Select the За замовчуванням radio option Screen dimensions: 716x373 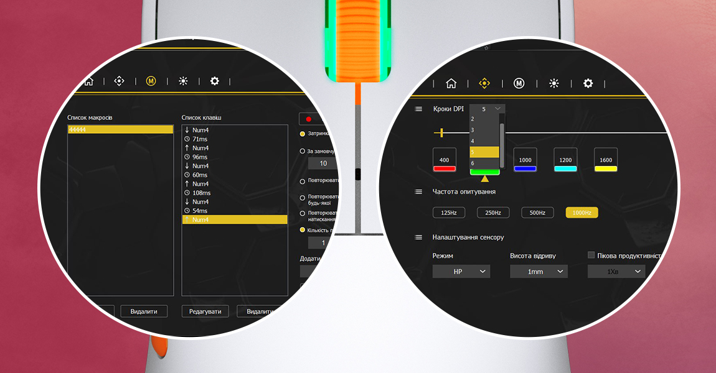(x=303, y=150)
